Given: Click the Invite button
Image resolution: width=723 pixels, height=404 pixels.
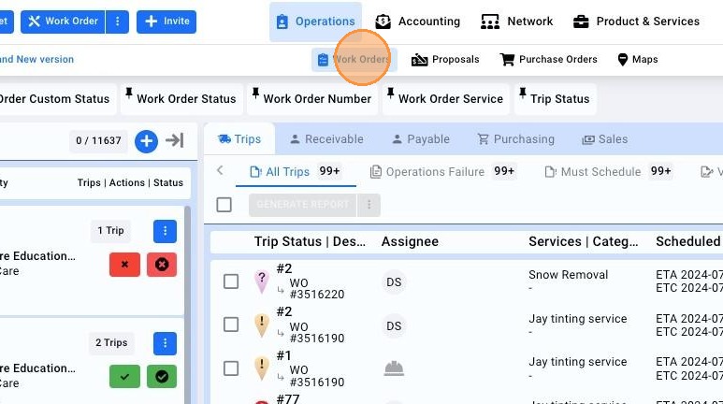Looking at the screenshot, I should click(166, 22).
